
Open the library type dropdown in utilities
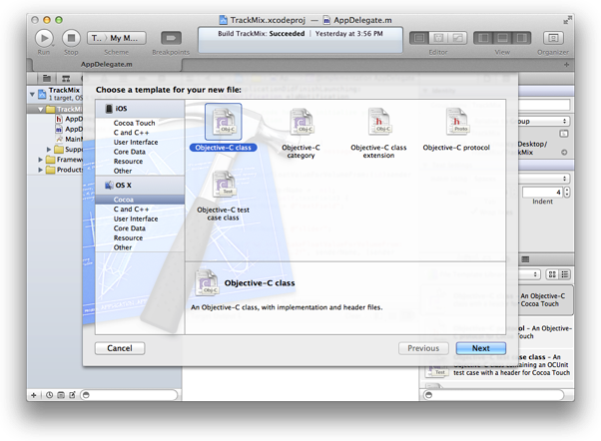529,274
